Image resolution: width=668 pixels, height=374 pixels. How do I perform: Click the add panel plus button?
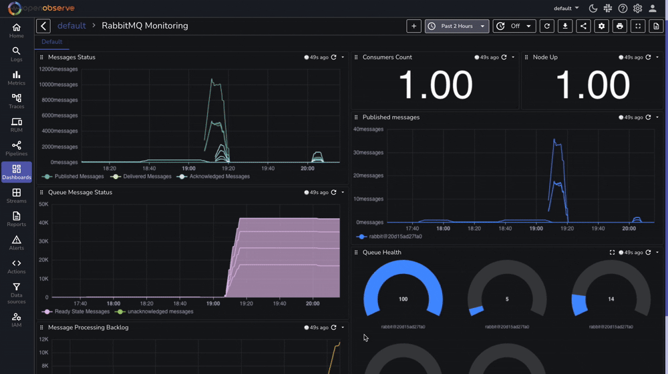414,26
